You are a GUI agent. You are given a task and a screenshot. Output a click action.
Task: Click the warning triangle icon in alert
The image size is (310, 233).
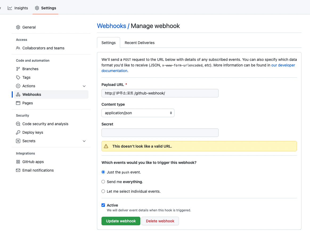click(106, 146)
